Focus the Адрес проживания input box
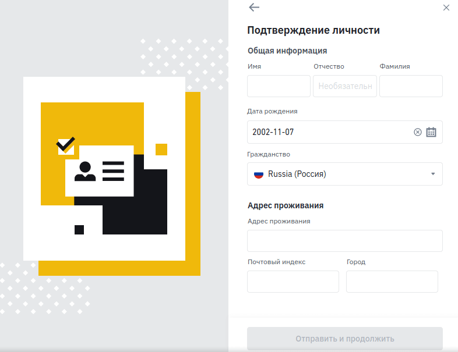This screenshot has height=352, width=458. (345, 241)
